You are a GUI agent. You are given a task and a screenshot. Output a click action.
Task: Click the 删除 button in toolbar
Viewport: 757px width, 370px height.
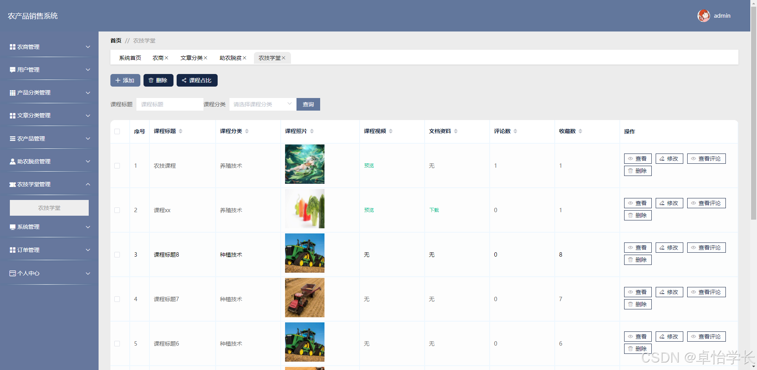point(158,80)
